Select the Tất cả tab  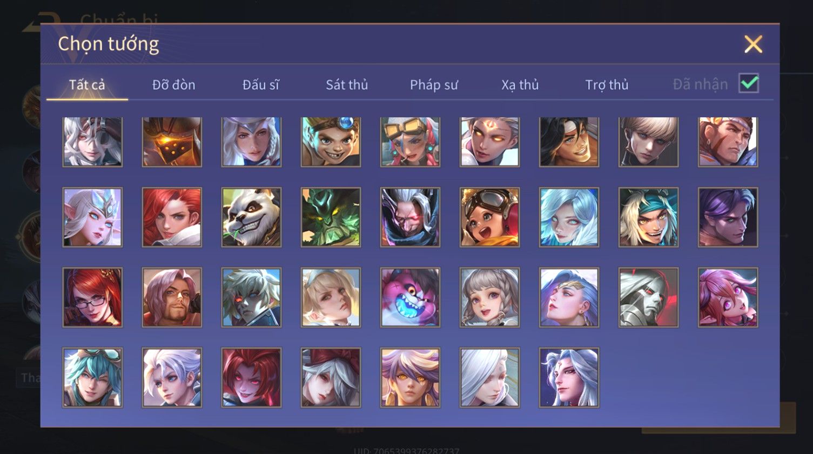tap(87, 85)
